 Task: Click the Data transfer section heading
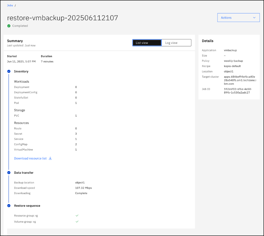tap(24, 173)
